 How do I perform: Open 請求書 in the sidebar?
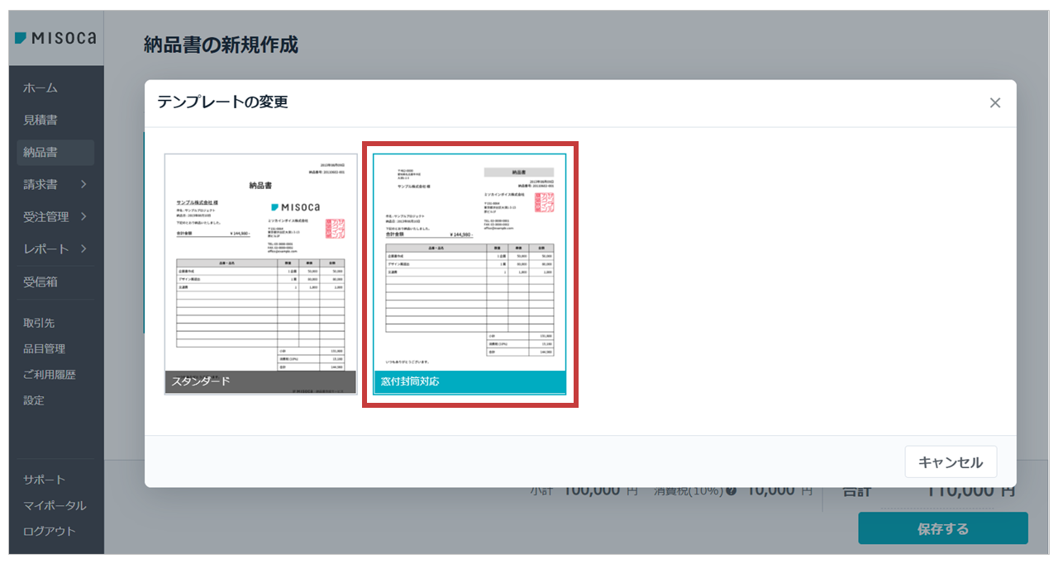pos(41,185)
